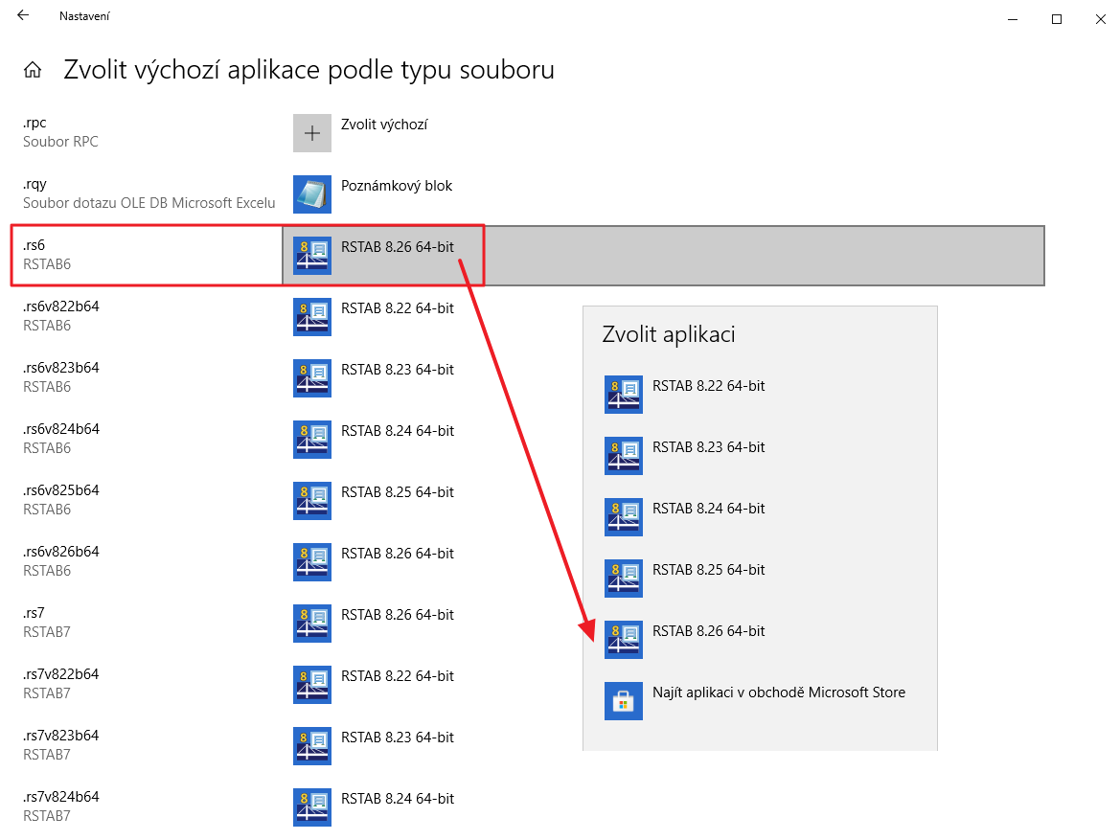
Task: Click the RSTAB 8.24 icon for .rs7v824b64
Action: pos(311,807)
